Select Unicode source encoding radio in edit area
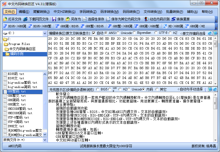 tap(118, 33)
